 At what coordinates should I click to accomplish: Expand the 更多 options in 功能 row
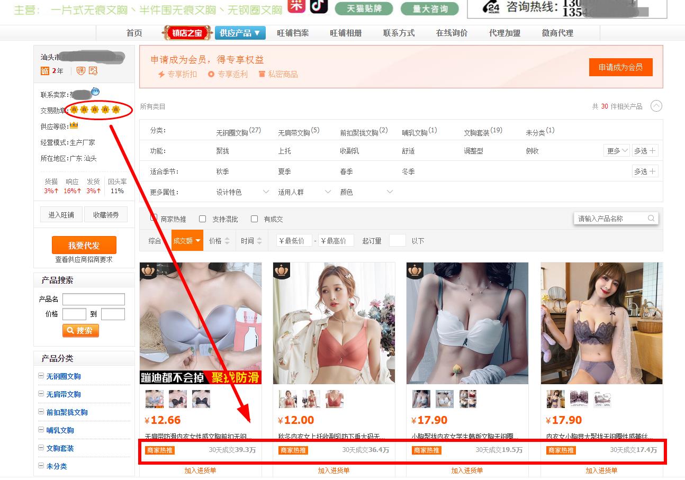[617, 151]
